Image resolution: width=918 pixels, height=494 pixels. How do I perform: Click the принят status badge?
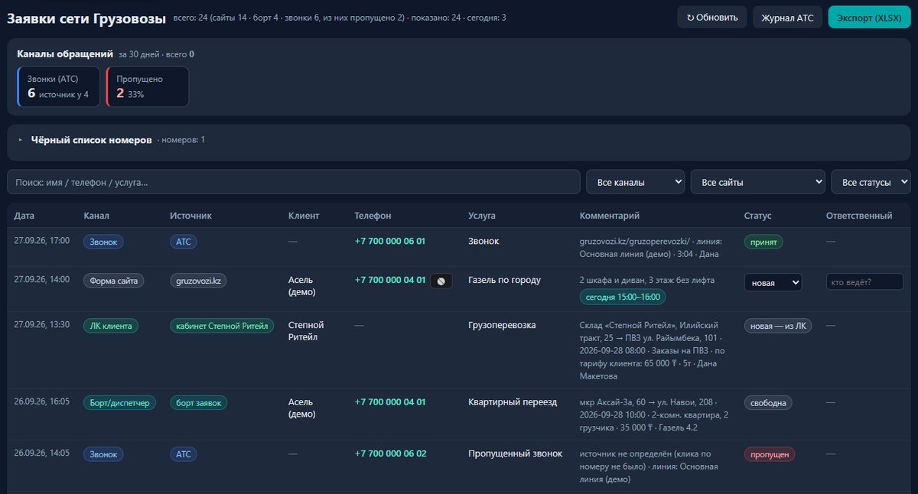pyautogui.click(x=763, y=242)
